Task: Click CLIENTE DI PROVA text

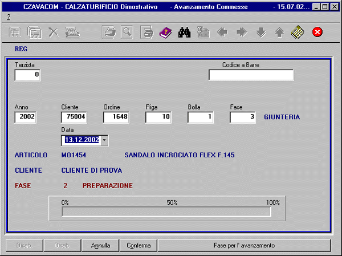Action: [x=92, y=170]
